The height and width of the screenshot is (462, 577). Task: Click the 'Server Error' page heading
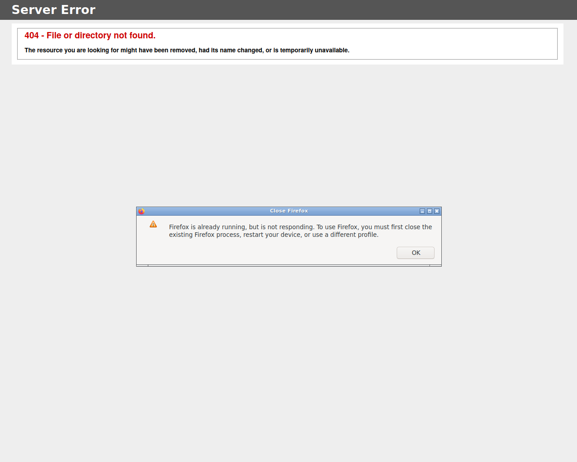click(54, 10)
